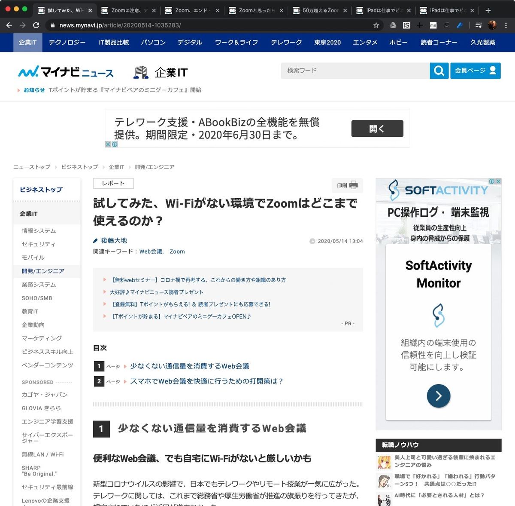Click the 検索ワード search field
This screenshot has width=515, height=506.
click(355, 71)
